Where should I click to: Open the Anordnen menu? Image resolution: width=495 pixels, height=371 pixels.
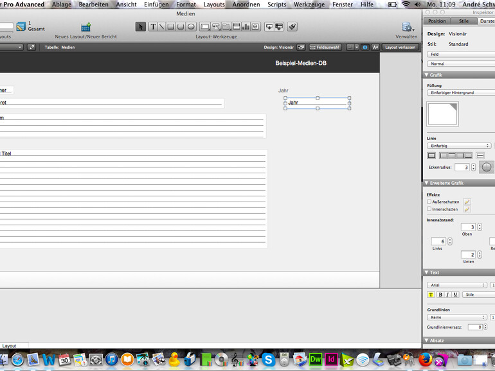coord(246,4)
